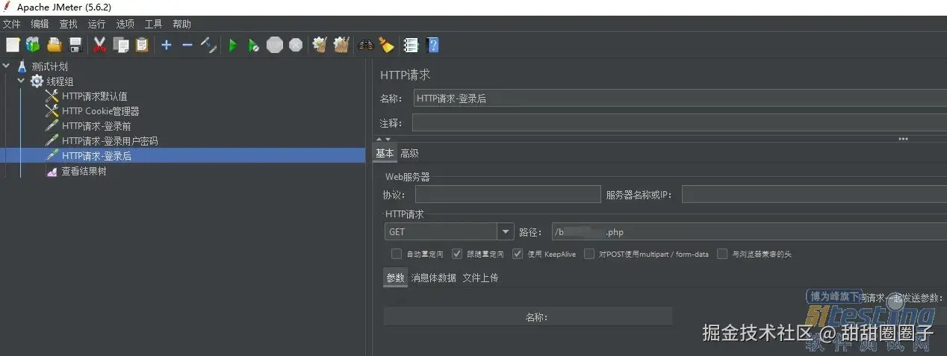This screenshot has height=356, width=947.
Task: Open the 帮助 menu
Action: 181,24
